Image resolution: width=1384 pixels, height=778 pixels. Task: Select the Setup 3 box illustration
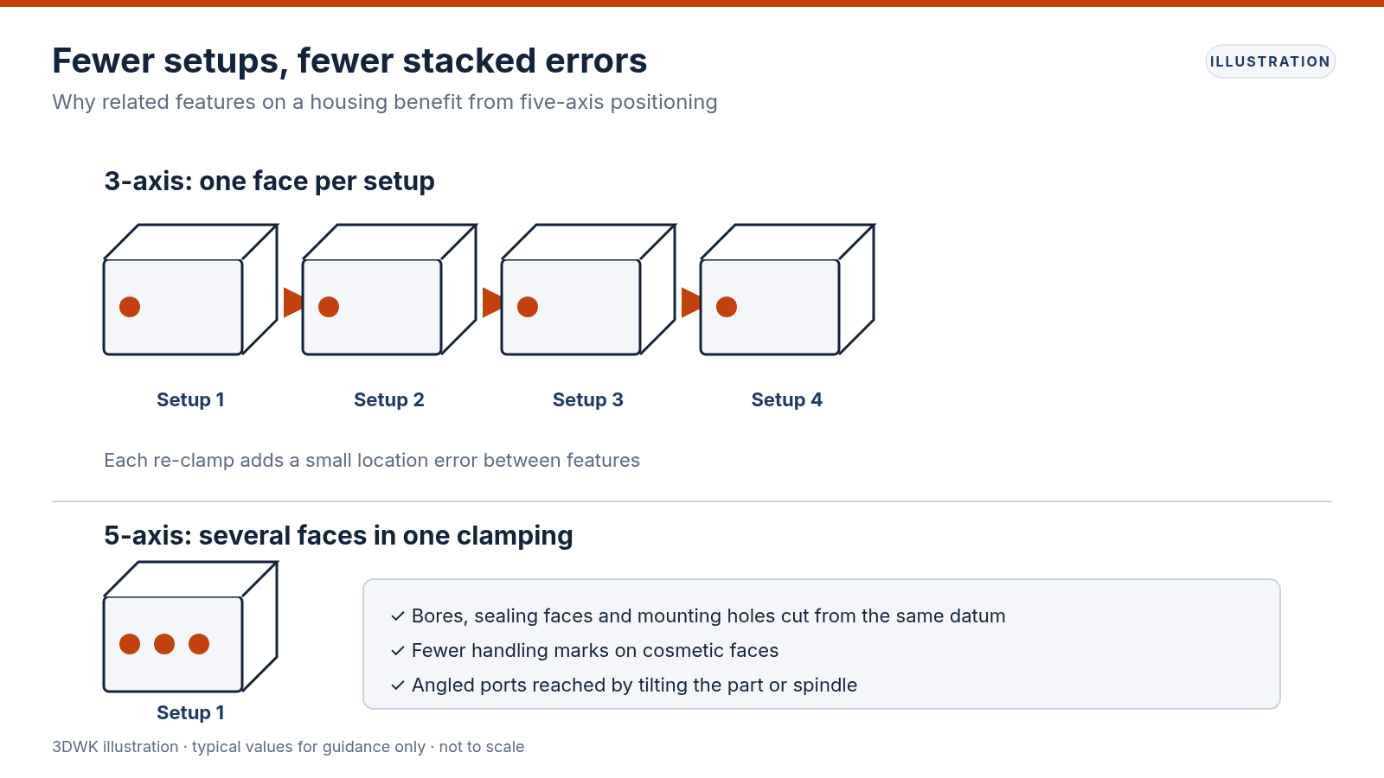tap(588, 290)
